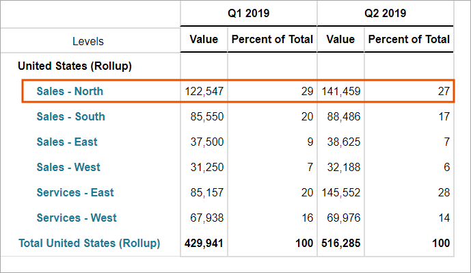Viewport: 471px width, 273px height.
Task: Open the Sales - North link
Action: point(70,91)
